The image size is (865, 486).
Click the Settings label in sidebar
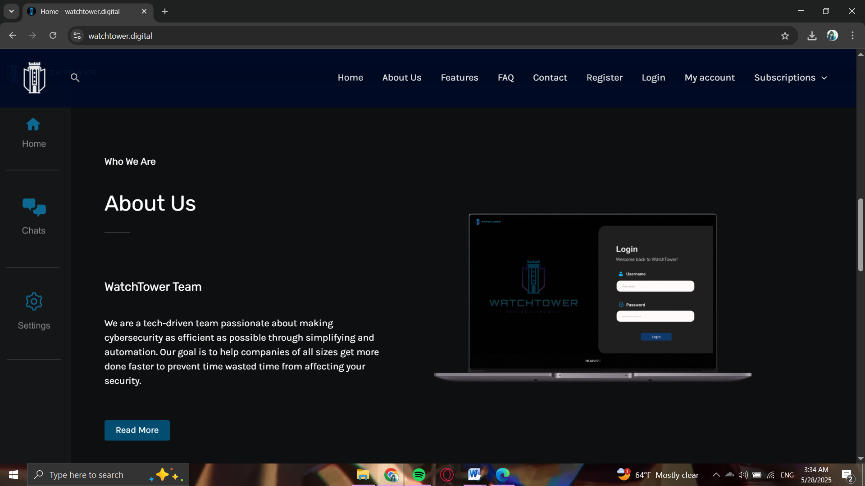(x=34, y=325)
